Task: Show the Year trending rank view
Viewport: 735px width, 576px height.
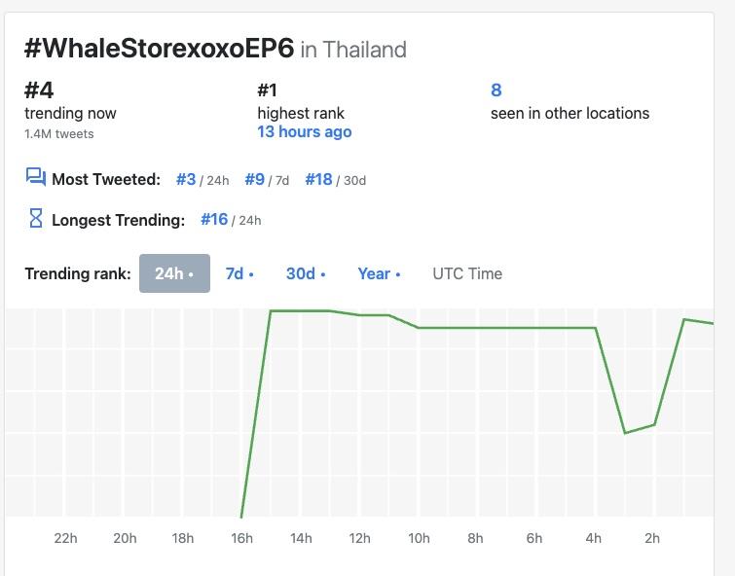Action: pos(379,273)
